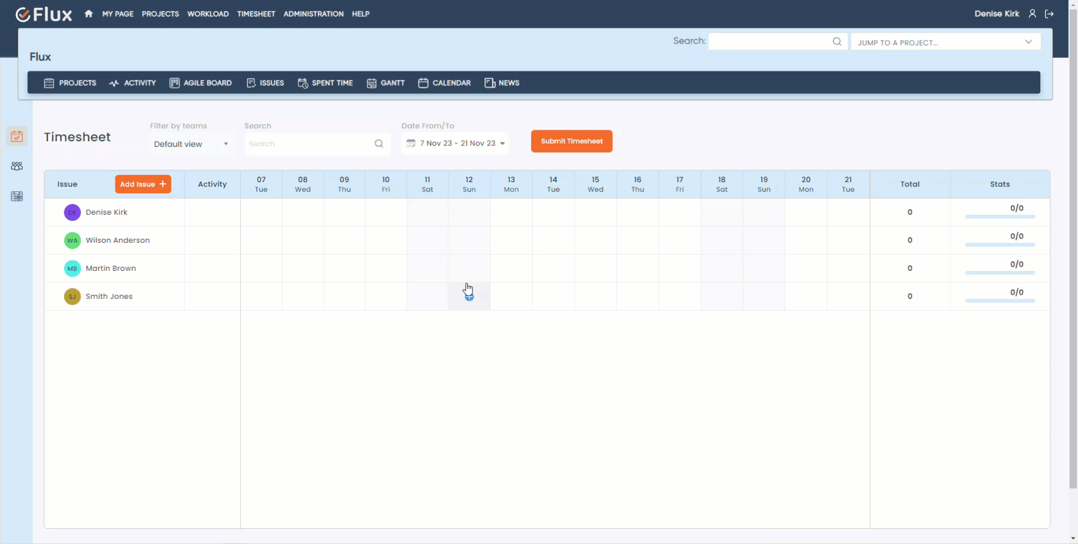Focus the timesheet Search input field

click(309, 144)
